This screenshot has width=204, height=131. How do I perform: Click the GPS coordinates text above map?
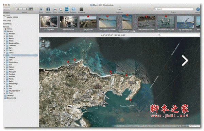click(x=113, y=35)
